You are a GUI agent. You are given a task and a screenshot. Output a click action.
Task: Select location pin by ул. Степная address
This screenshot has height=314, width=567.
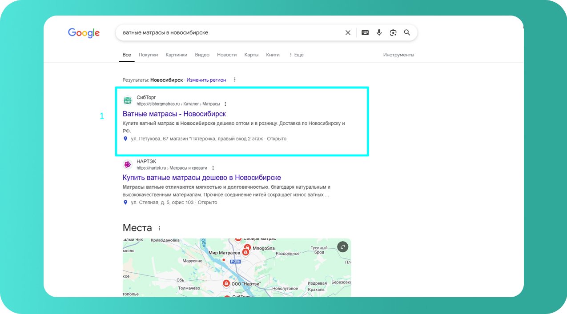pyautogui.click(x=125, y=203)
